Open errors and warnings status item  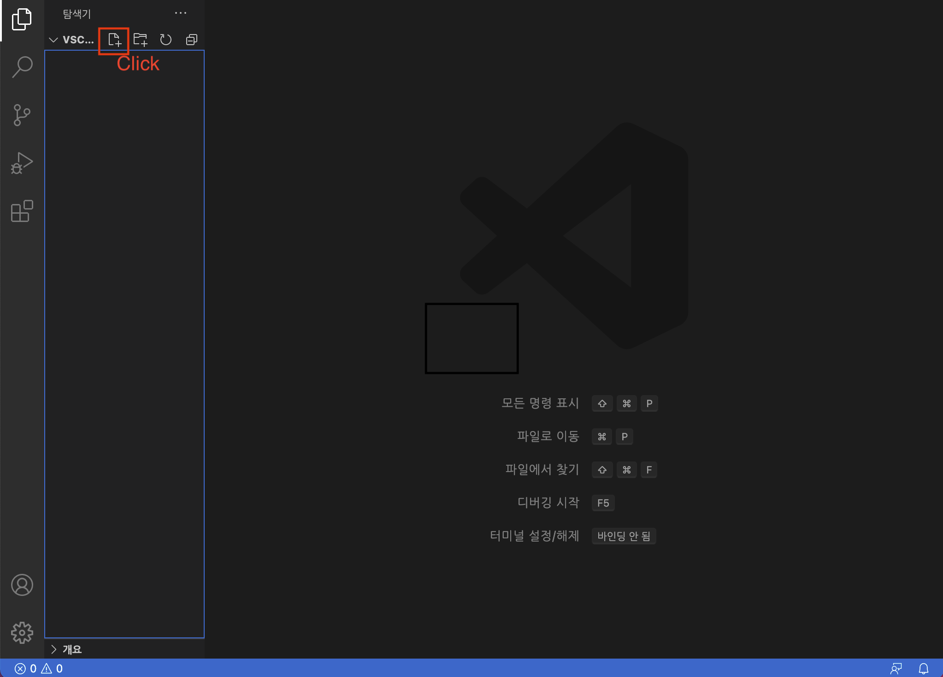(x=39, y=668)
